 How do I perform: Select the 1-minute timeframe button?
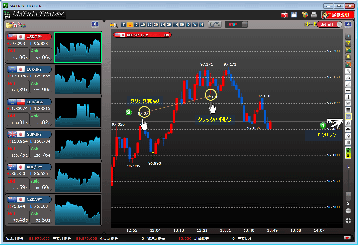(130, 24)
